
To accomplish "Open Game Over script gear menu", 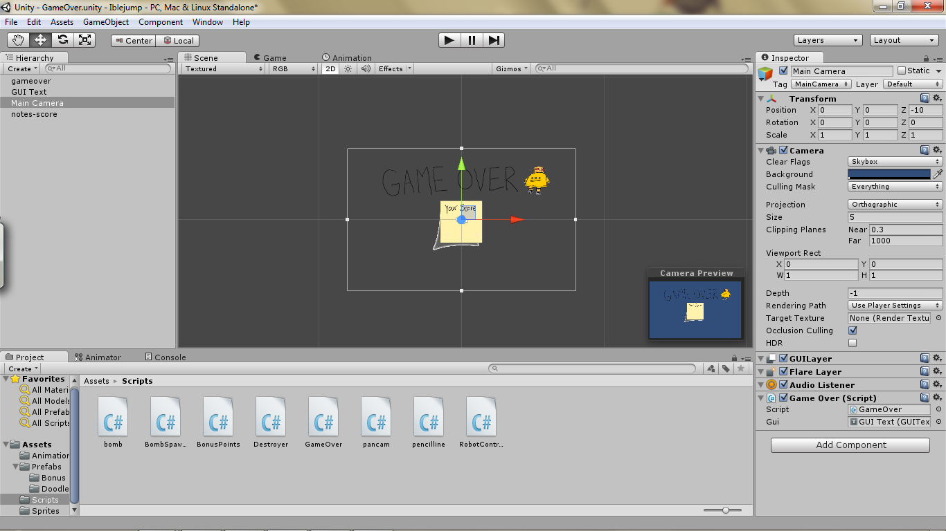I will point(937,398).
